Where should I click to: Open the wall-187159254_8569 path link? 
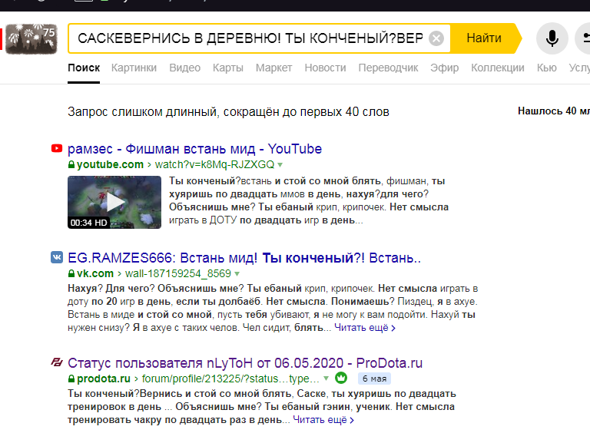pos(178,273)
